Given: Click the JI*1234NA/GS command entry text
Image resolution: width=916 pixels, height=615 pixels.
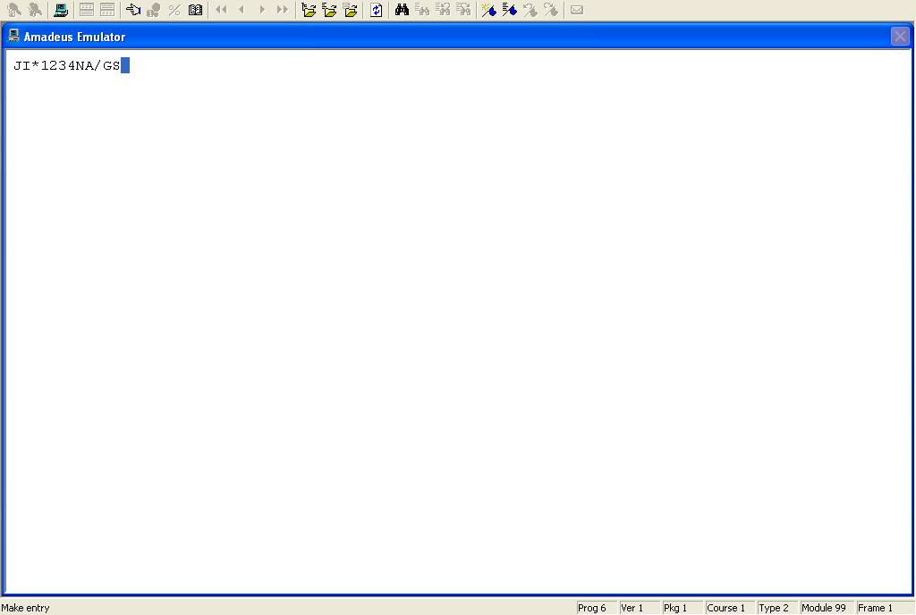Looking at the screenshot, I should [66, 65].
